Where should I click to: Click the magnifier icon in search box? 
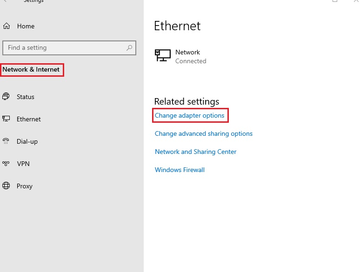click(129, 48)
